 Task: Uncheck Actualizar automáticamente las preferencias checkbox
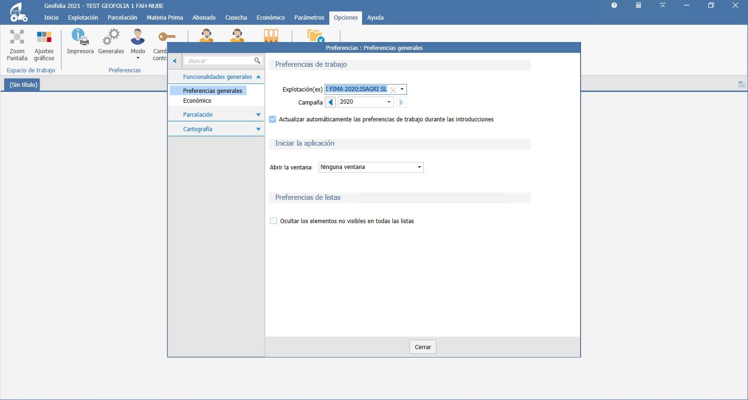273,119
